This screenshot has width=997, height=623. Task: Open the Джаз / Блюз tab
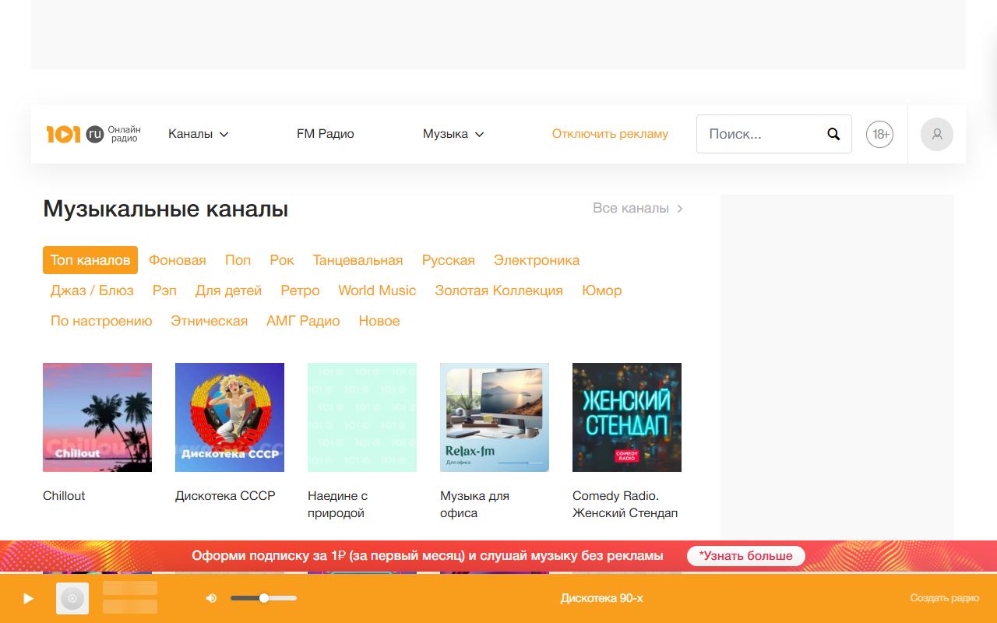(92, 290)
